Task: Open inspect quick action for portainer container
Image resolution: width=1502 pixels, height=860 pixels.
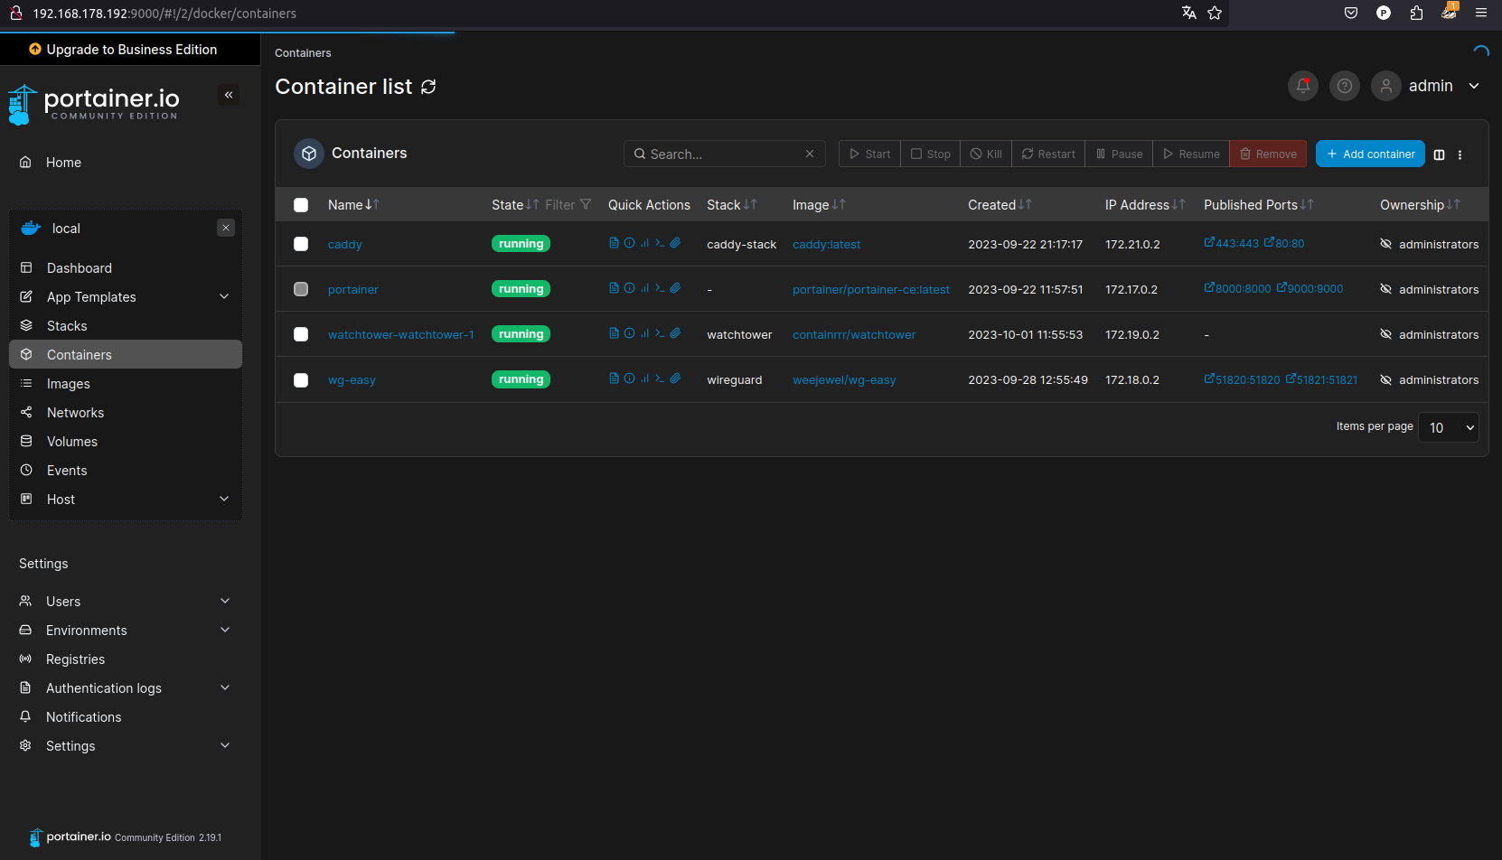Action: 629,288
